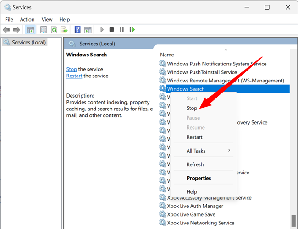The image size is (298, 229).
Task: Click the Stop the service link
Action: click(72, 69)
